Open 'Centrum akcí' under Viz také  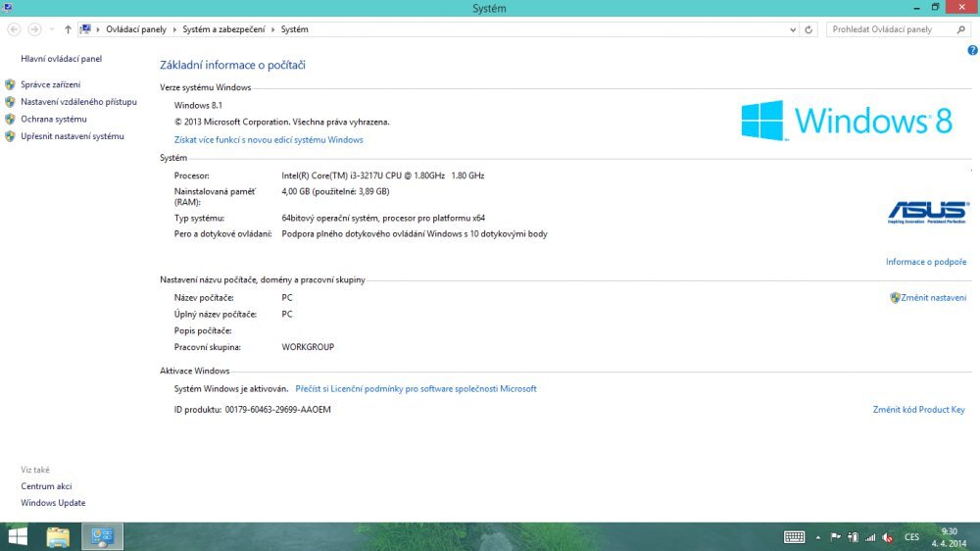(x=46, y=486)
